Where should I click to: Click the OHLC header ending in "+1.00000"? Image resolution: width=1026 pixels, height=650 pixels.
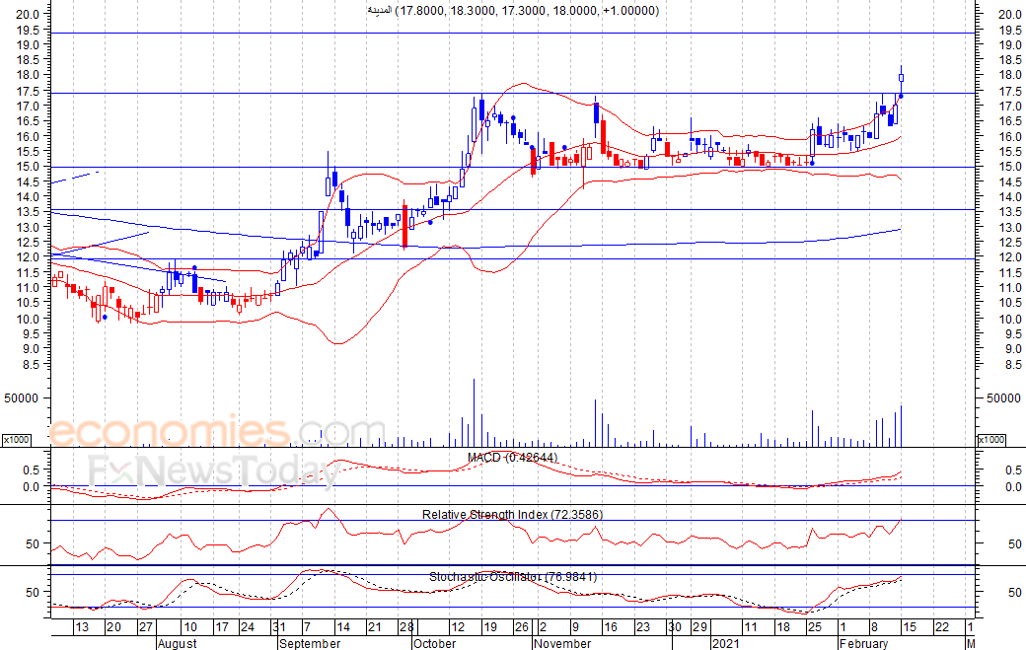[x=513, y=11]
